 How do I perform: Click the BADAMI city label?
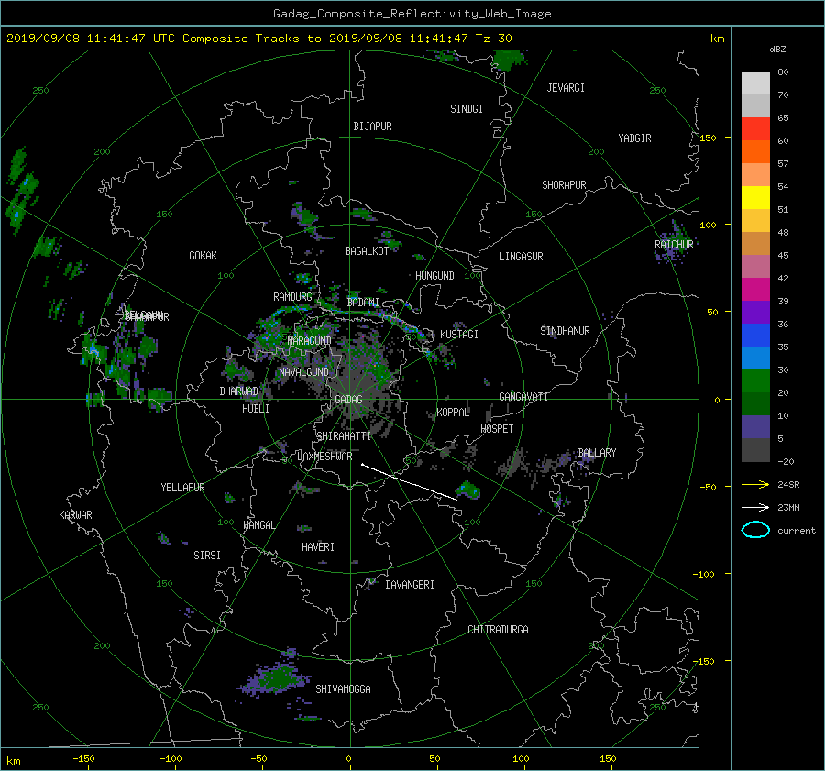click(x=363, y=303)
